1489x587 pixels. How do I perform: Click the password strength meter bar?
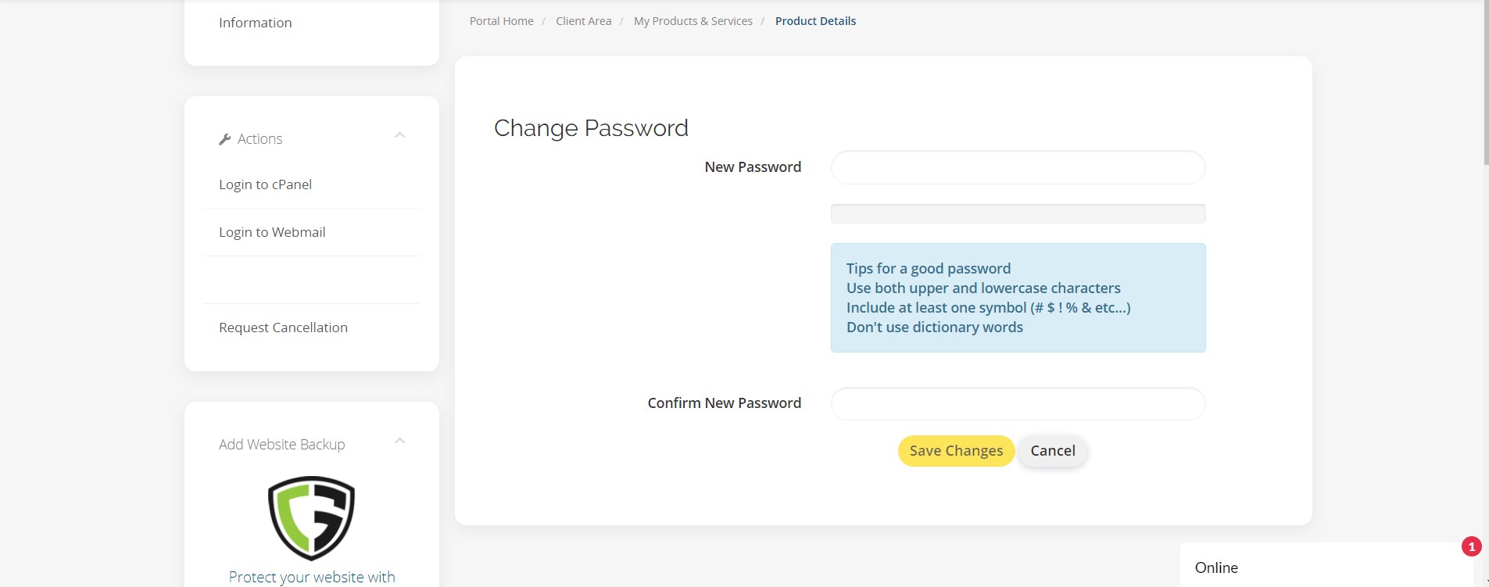(1018, 213)
